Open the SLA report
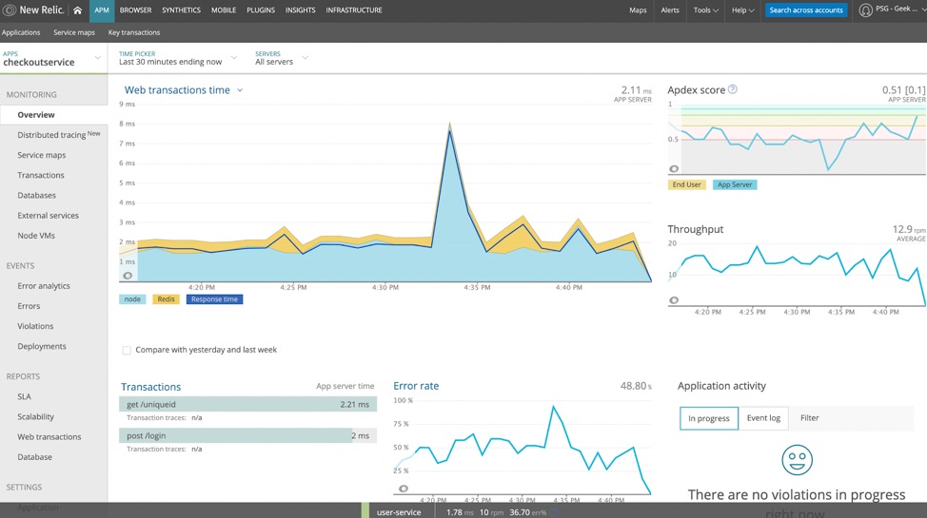Viewport: 927px width, 518px height. (x=24, y=396)
